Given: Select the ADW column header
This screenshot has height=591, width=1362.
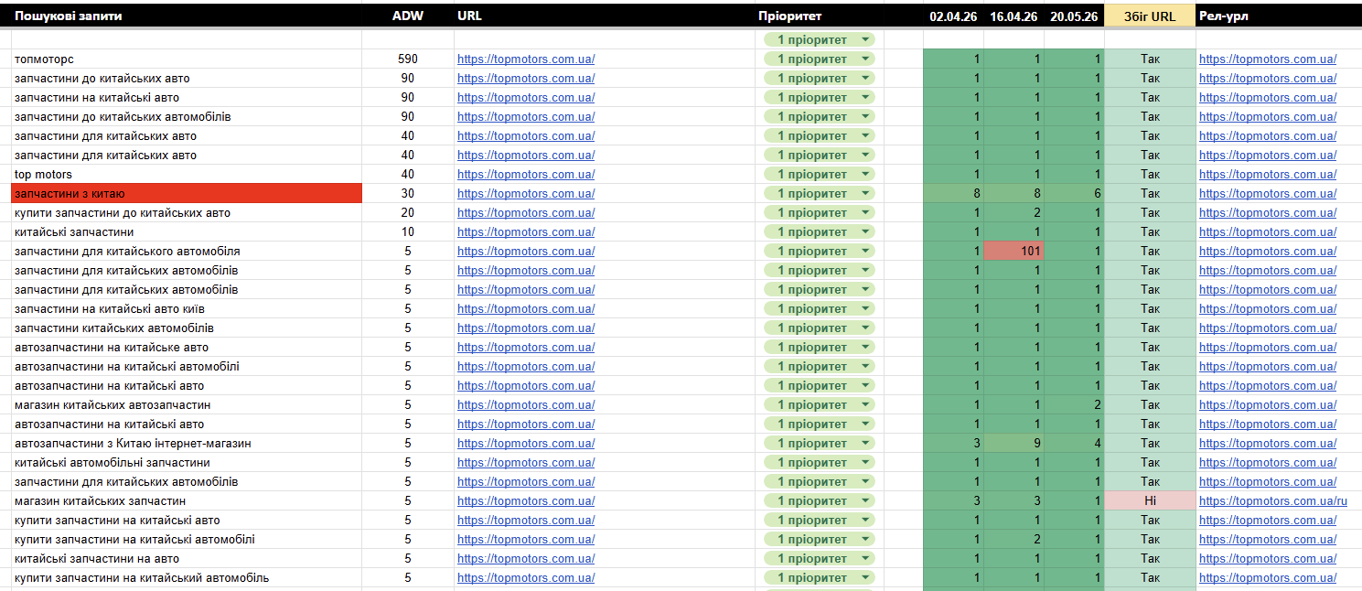Looking at the screenshot, I should tap(408, 16).
